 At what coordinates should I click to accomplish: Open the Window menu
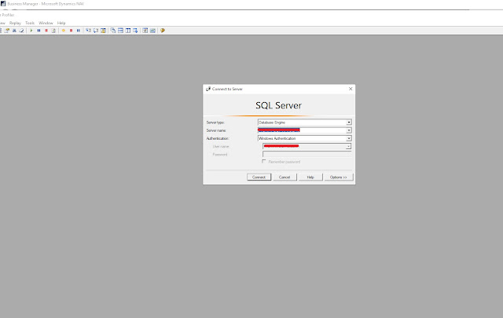pos(46,23)
